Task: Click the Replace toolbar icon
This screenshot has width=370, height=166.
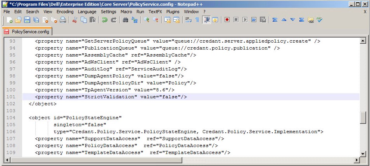Action: click(135, 20)
